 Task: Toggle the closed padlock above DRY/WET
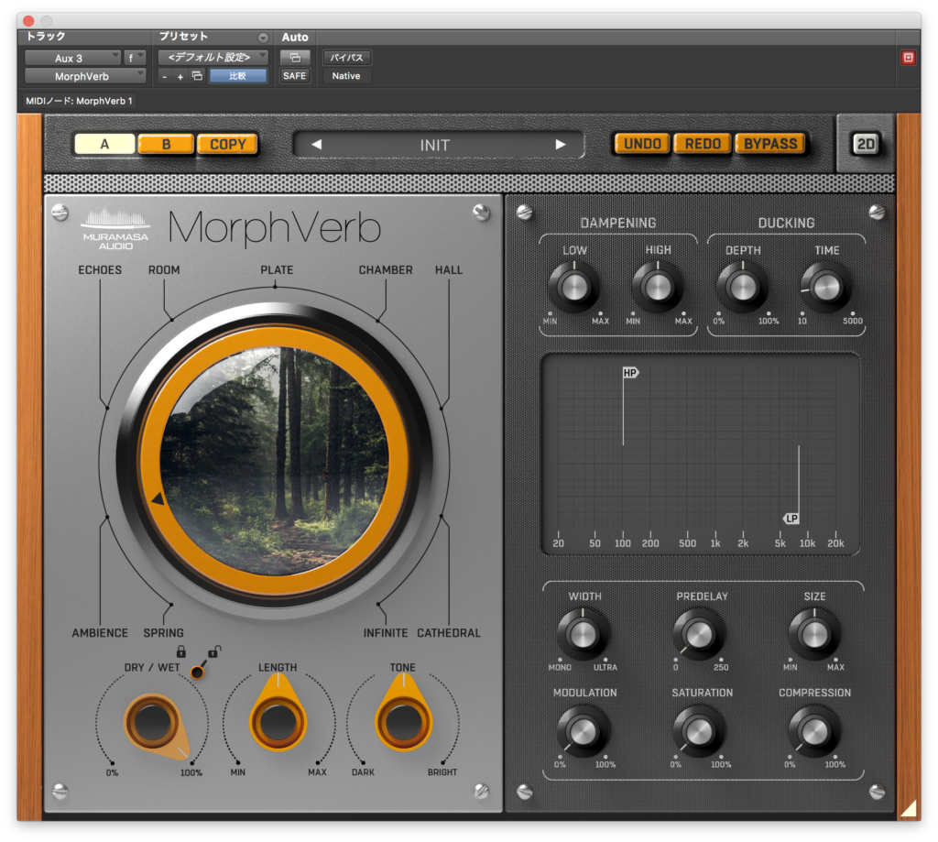(180, 652)
